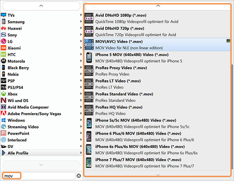Click the DV camcorder icon
The width and height of the screenshot is (234, 181).
pyautogui.click(x=4, y=146)
